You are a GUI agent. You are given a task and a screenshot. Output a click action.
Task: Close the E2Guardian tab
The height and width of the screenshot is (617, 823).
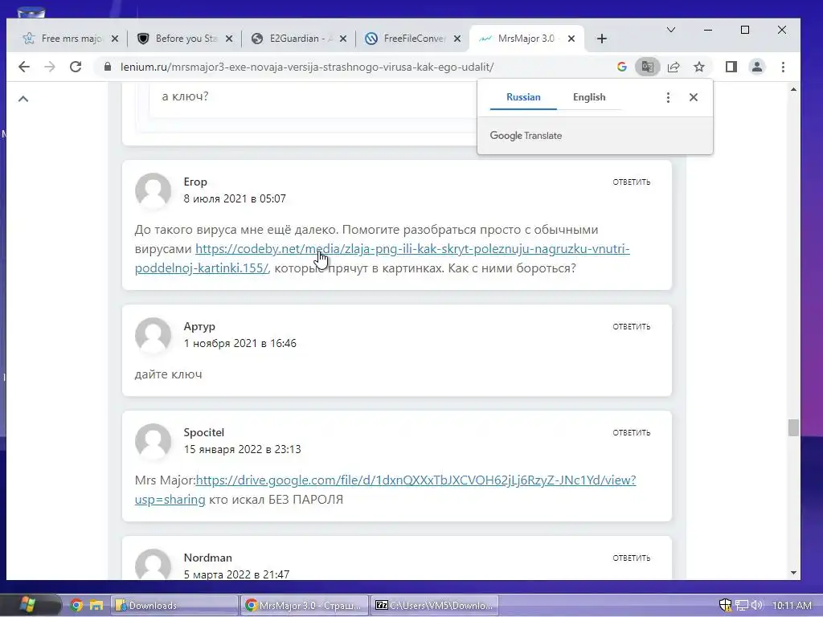tap(342, 39)
